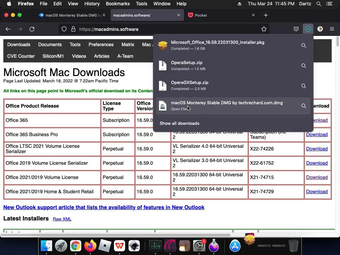
Task: Reload the current page
Action: 32,29
